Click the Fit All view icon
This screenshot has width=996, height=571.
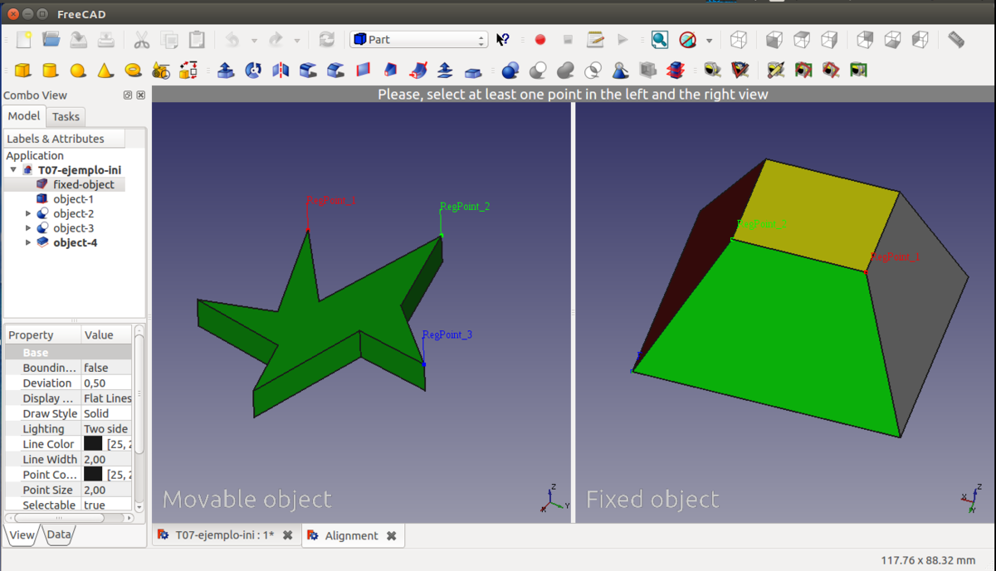(x=659, y=39)
